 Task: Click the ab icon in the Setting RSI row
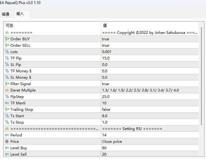click(7, 128)
